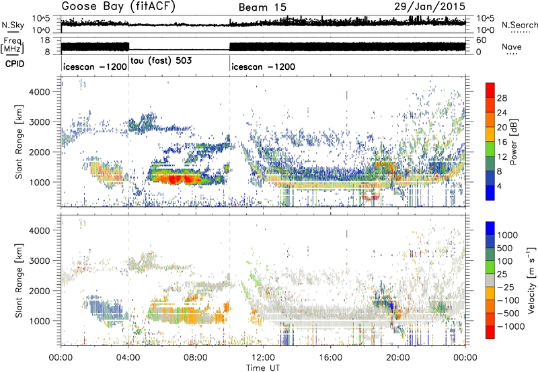The width and height of the screenshot is (538, 372).
Task: Click the 'Velocity [m s-1]' colorbar title
Action: [531, 280]
